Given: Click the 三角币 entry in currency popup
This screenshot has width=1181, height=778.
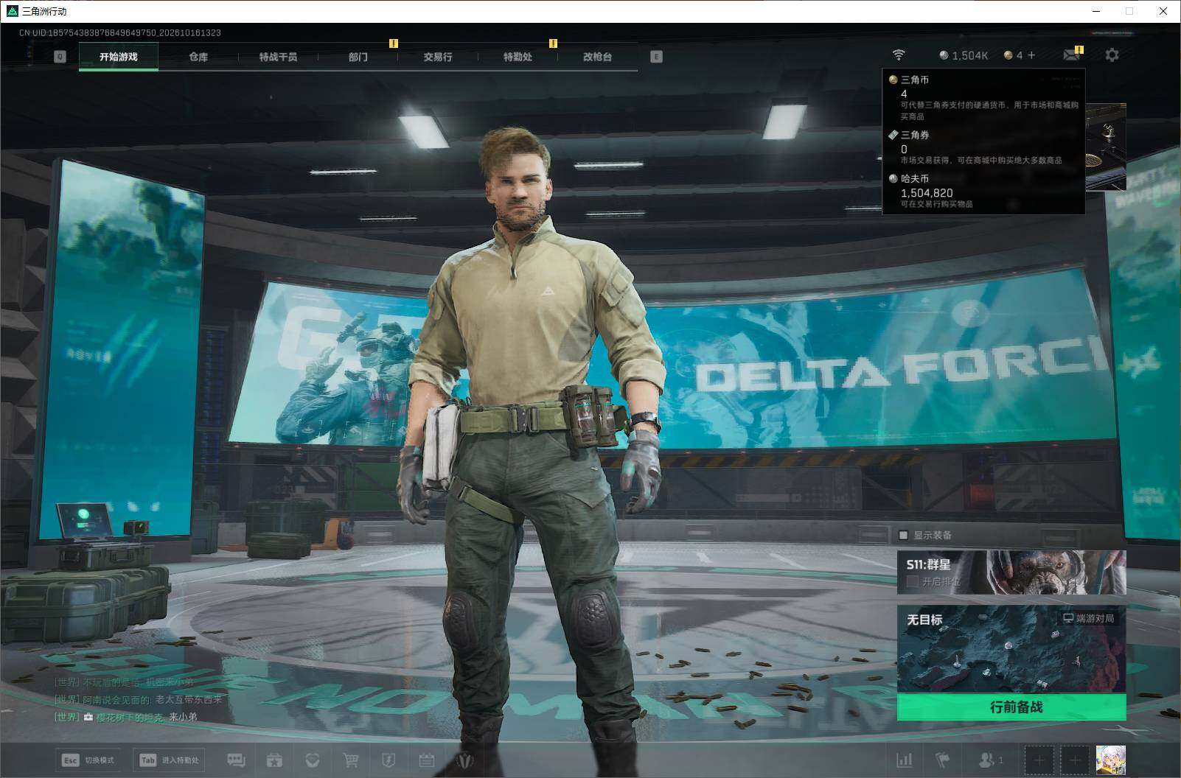Looking at the screenshot, I should pos(983,97).
